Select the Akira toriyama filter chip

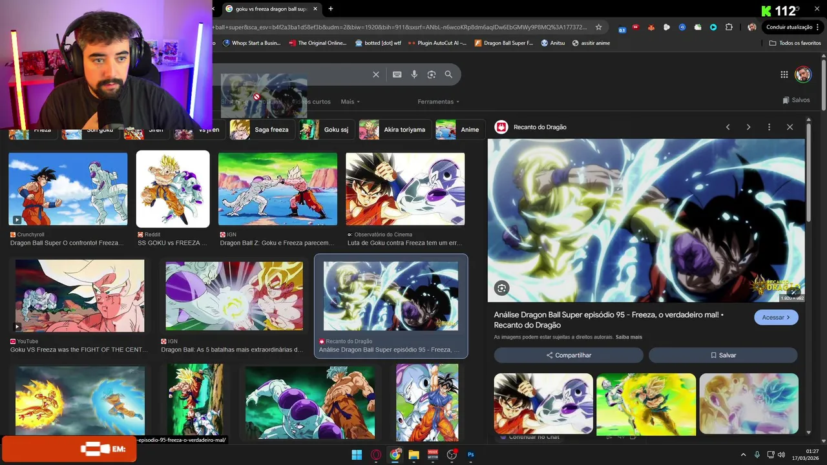[x=395, y=130]
